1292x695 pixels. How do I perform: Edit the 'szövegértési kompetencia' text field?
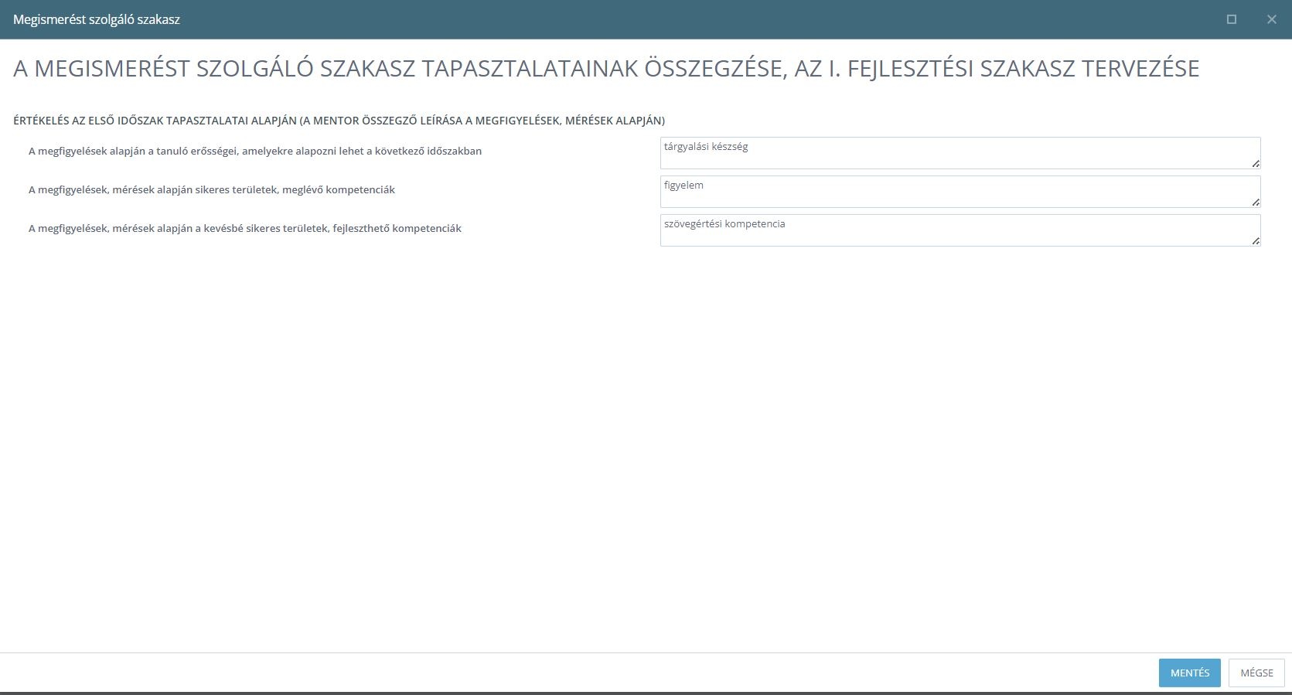(960, 230)
